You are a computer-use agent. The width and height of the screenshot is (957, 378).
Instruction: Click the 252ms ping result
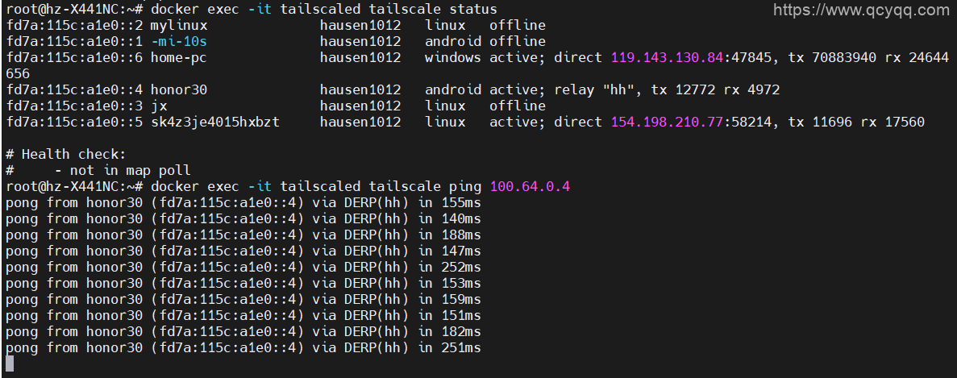click(x=457, y=267)
